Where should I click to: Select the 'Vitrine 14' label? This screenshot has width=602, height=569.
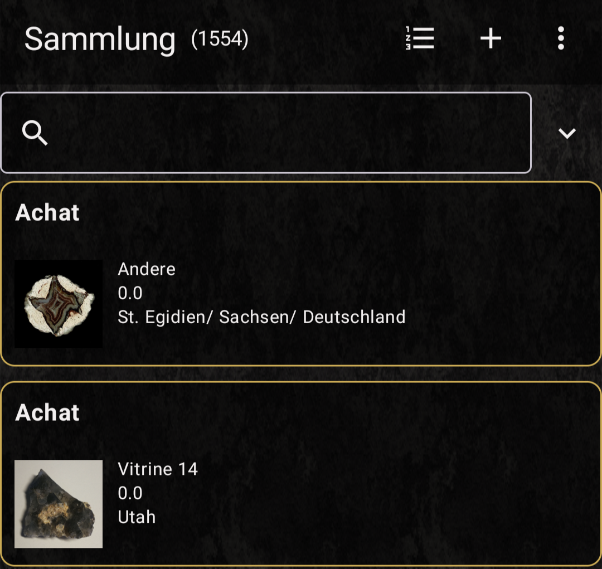coord(158,469)
